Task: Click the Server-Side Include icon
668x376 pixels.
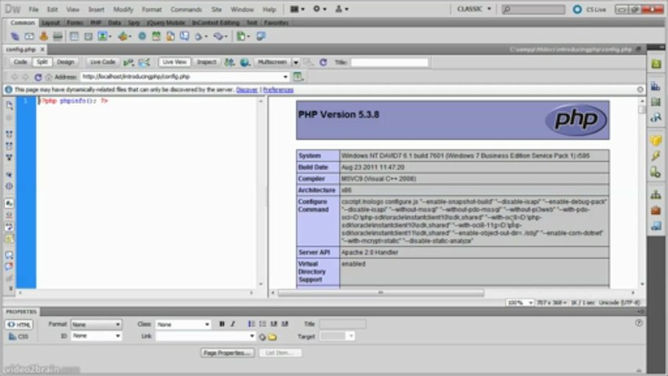Action: (170, 36)
